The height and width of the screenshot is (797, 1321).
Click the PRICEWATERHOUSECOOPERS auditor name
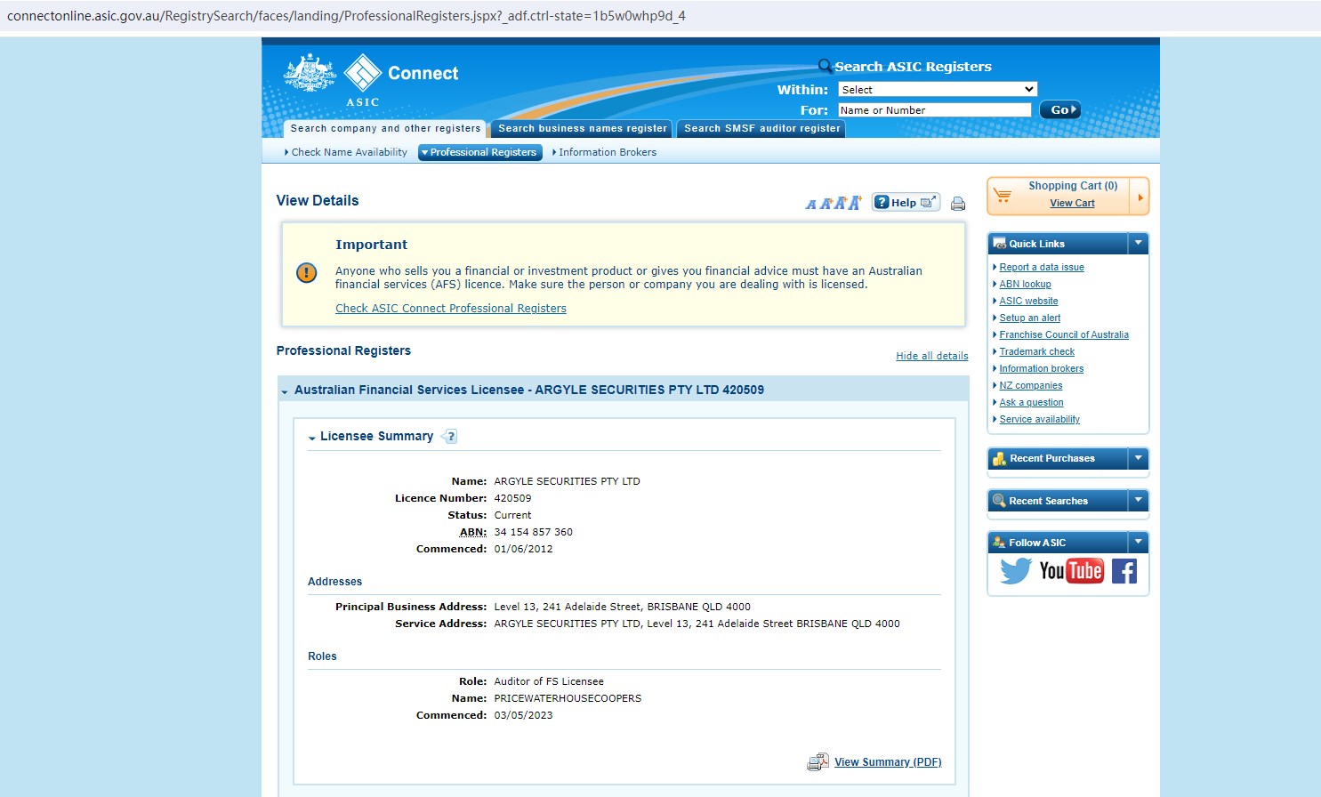pos(568,698)
